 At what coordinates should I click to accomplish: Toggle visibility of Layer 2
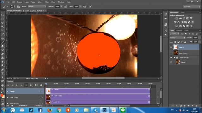(171, 47)
